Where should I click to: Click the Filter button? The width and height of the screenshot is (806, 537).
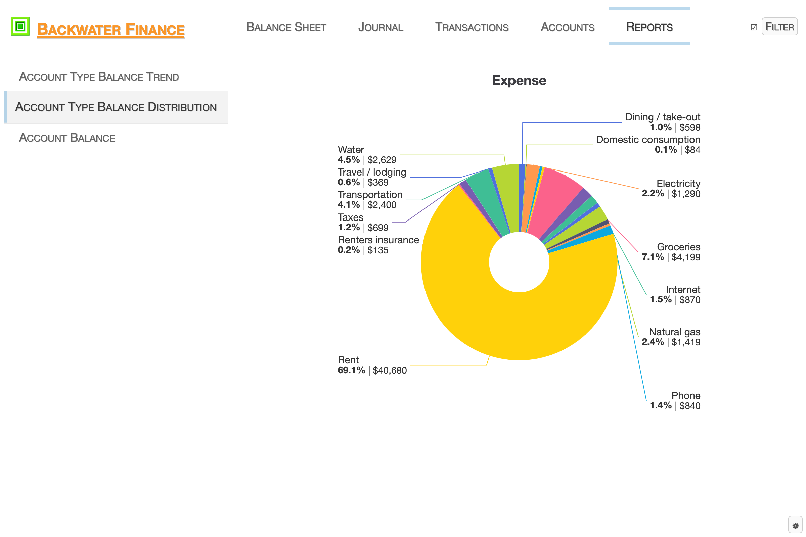coord(779,27)
